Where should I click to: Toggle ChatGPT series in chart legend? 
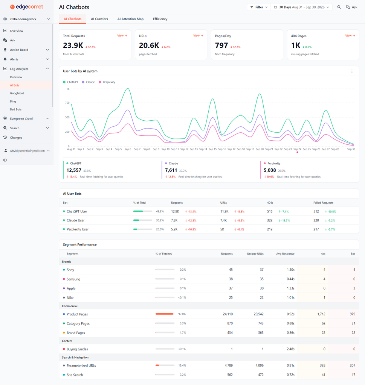click(x=70, y=82)
